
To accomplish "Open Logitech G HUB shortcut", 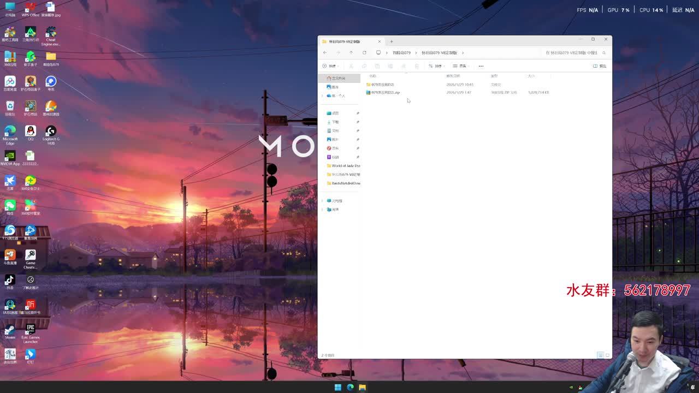I will click(x=51, y=134).
